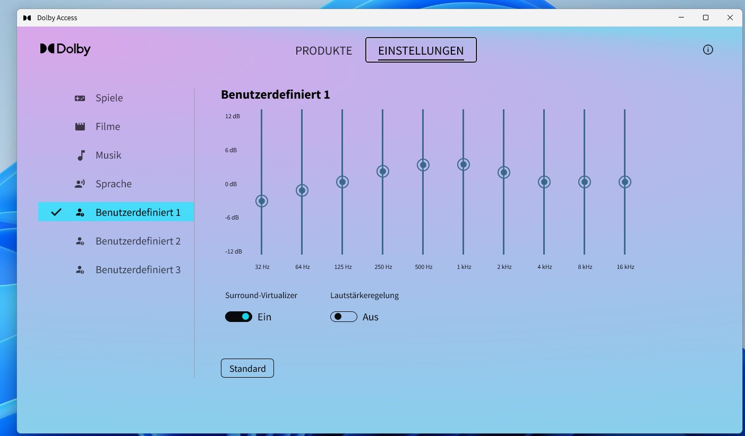Click the 2 kHz slider handle

[x=503, y=172]
